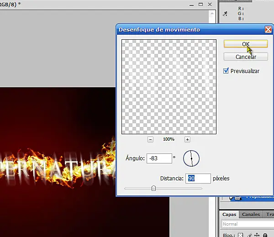The height and width of the screenshot is (237, 274).
Task: Click the eyedropper icon in Info panel
Action: (x=225, y=14)
